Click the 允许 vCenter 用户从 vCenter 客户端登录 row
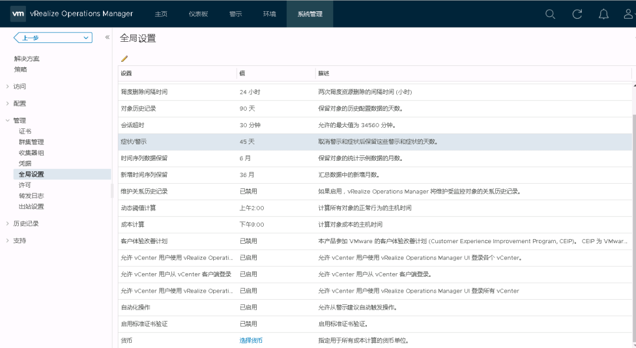Screen dimensions: 636x348 375,274
